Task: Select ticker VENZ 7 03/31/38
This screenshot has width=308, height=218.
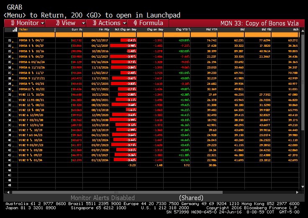Action: click(x=31, y=120)
